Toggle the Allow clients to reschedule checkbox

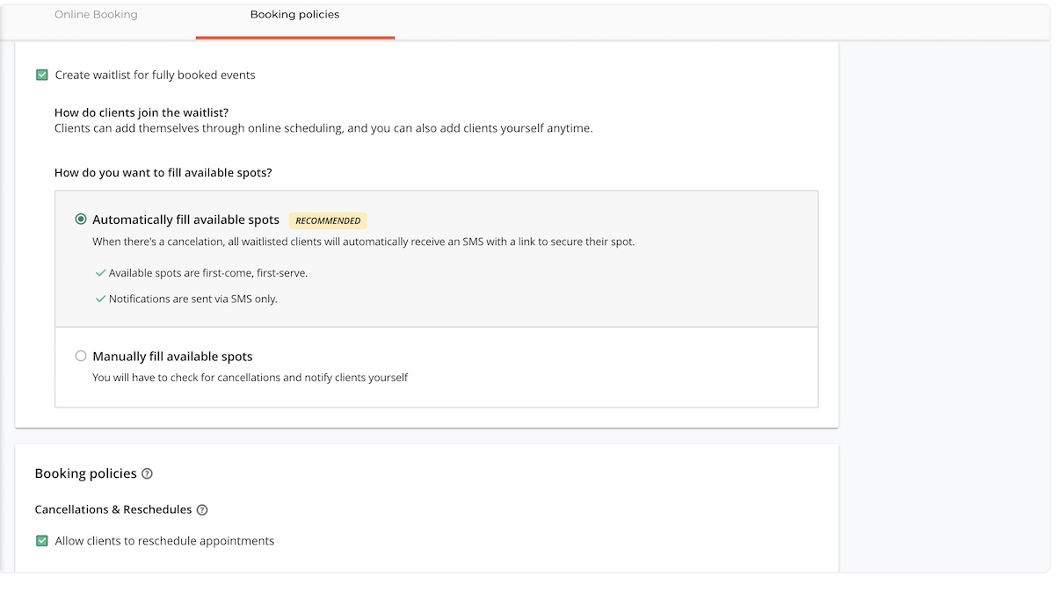pyautogui.click(x=41, y=541)
